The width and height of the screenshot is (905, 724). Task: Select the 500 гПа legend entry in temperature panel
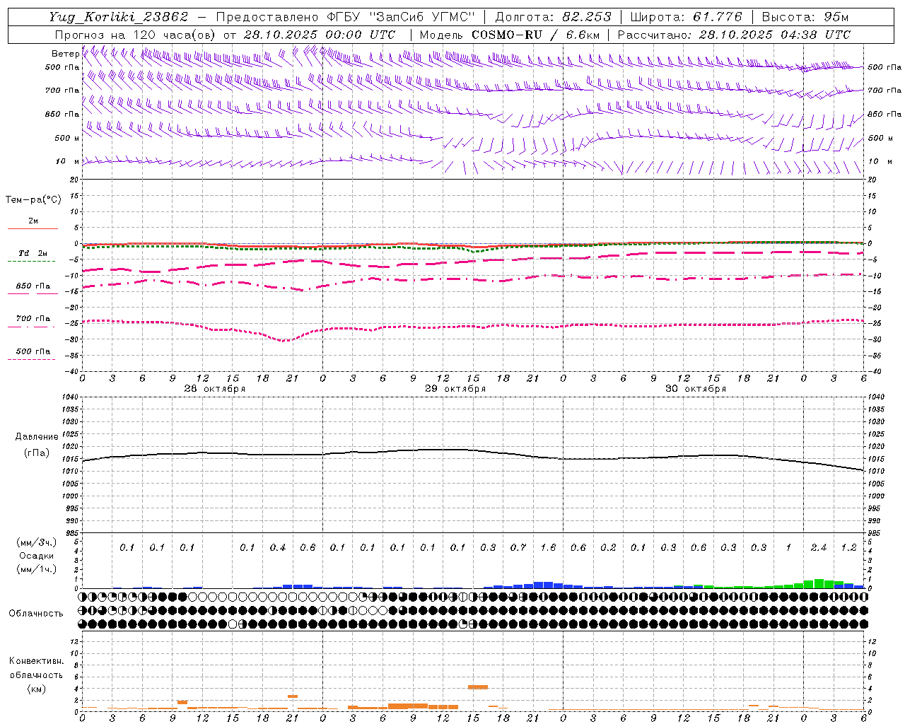[33, 351]
